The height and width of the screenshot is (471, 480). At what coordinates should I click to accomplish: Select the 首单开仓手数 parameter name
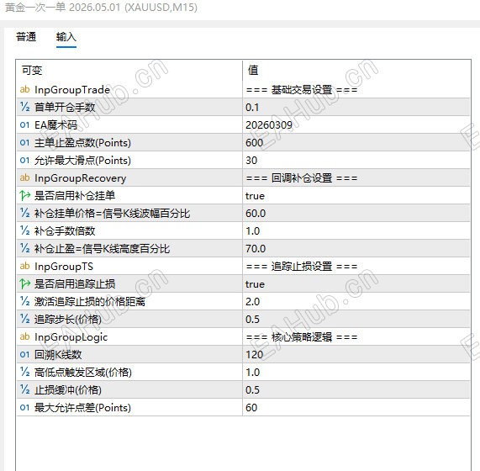65,107
